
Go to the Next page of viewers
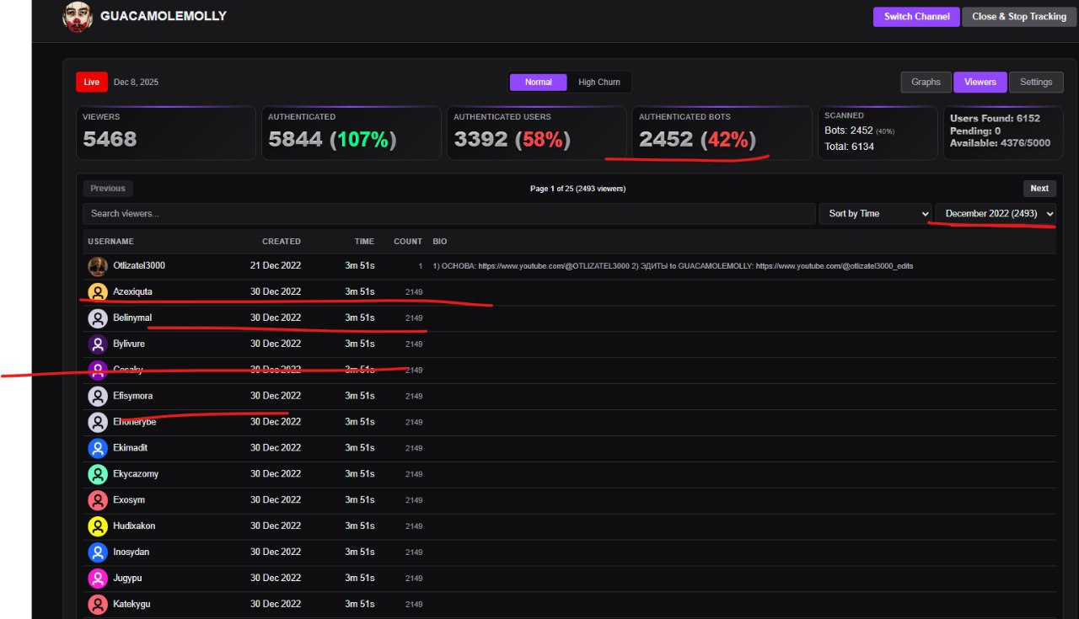pyautogui.click(x=1039, y=189)
